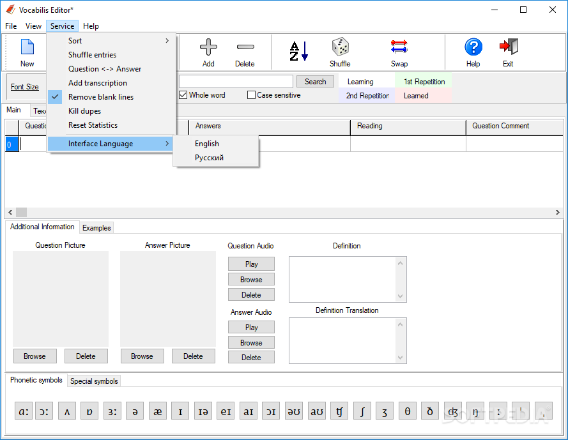Open the View menu
Viewport: 568px width, 440px height.
coord(33,26)
